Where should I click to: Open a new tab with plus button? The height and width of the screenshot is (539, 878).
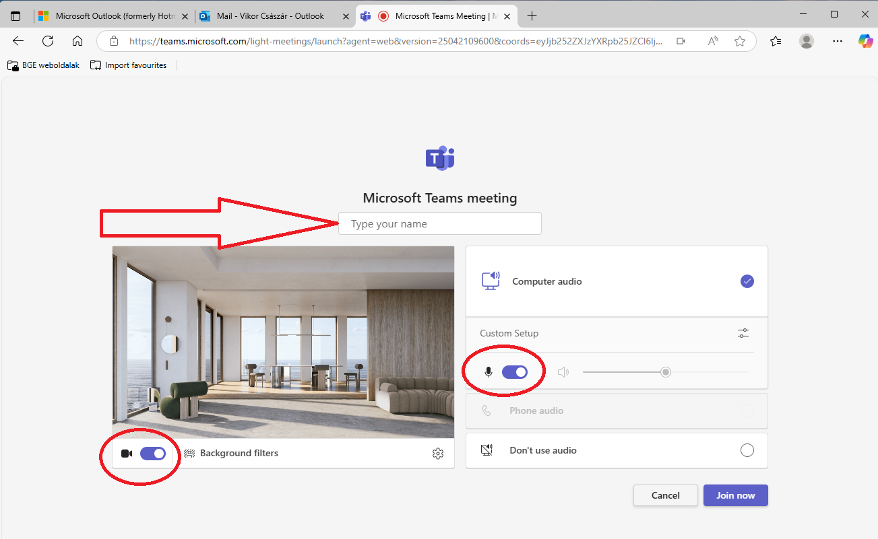click(532, 15)
